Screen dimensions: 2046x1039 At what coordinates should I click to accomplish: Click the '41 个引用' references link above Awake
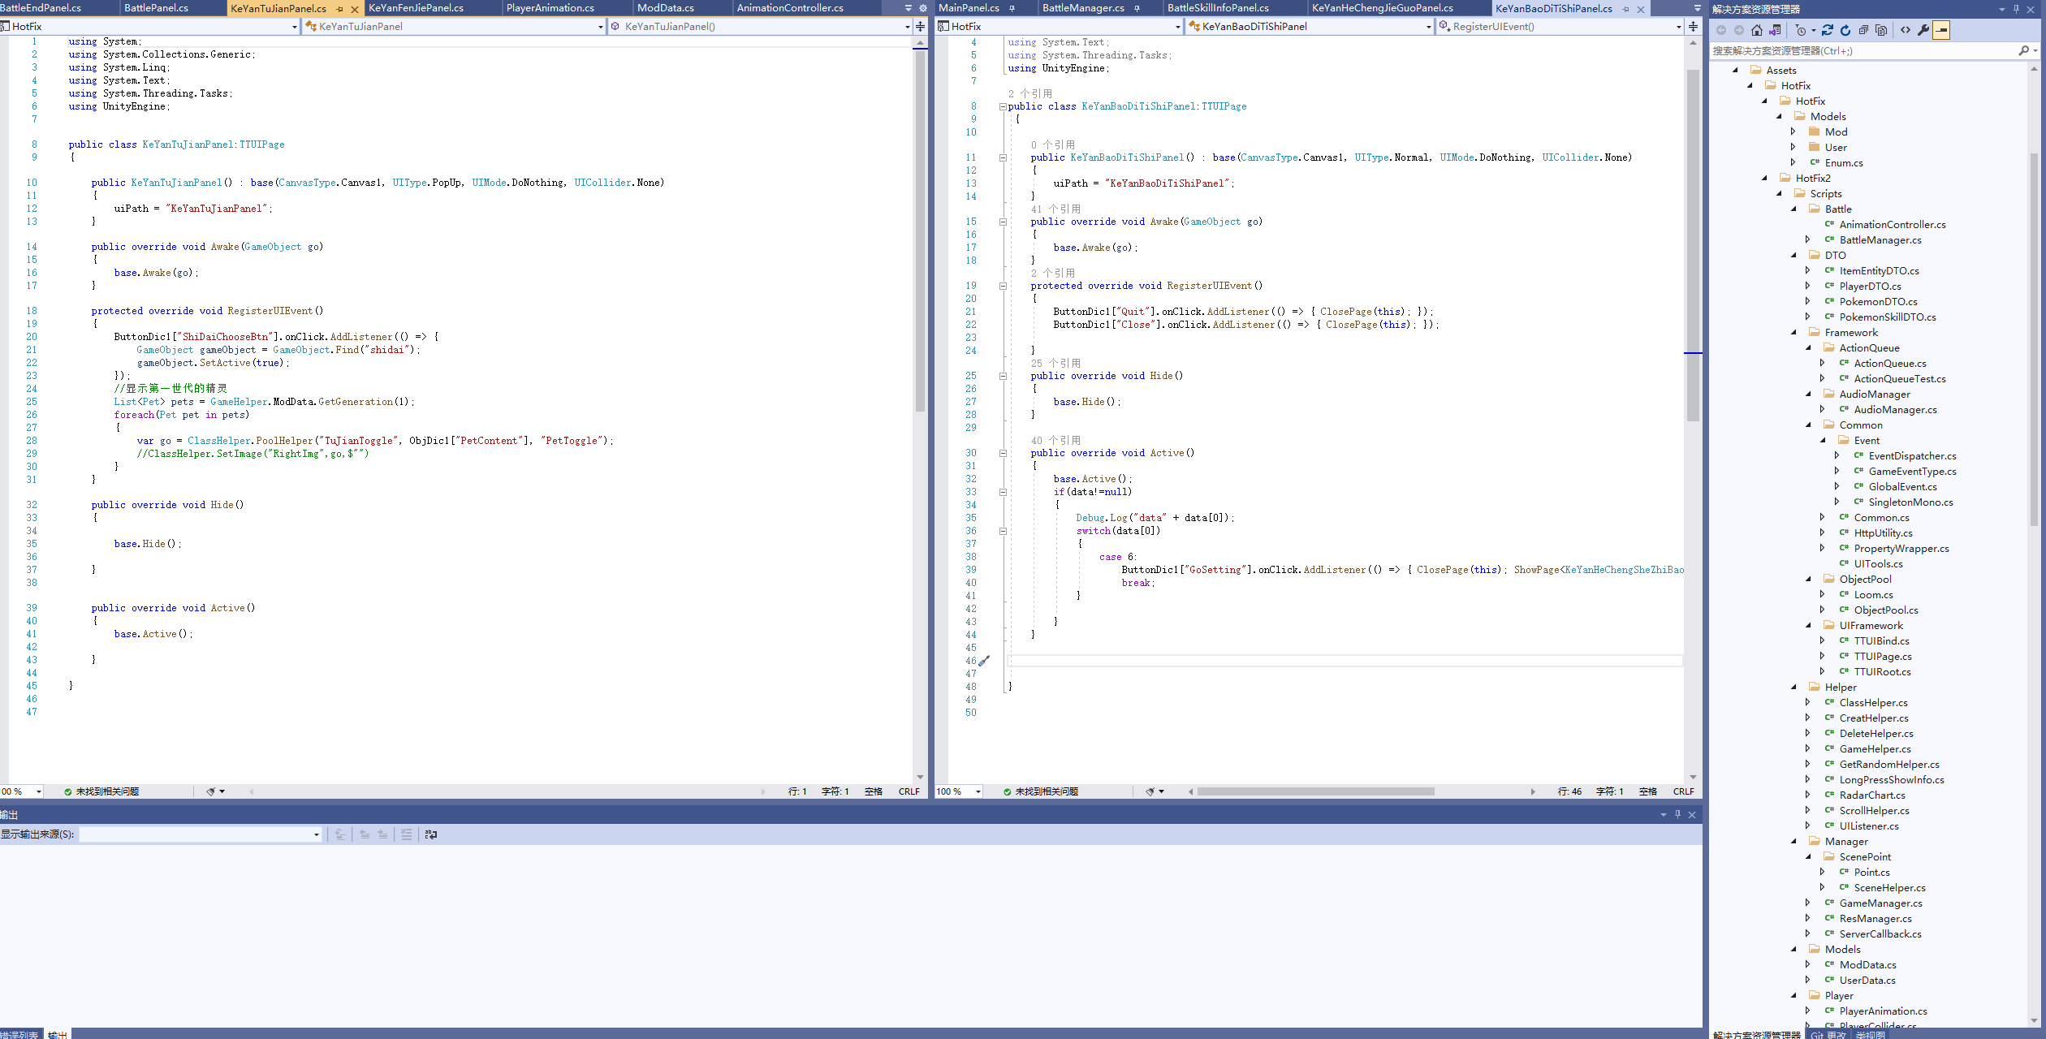tap(1055, 209)
